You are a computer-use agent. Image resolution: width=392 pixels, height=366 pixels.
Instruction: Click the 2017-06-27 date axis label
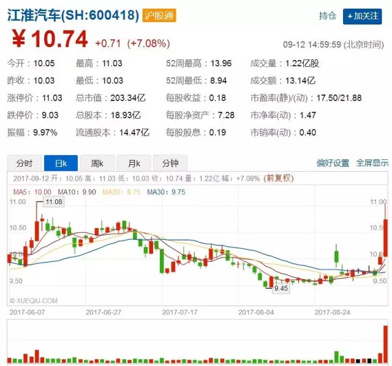click(104, 312)
